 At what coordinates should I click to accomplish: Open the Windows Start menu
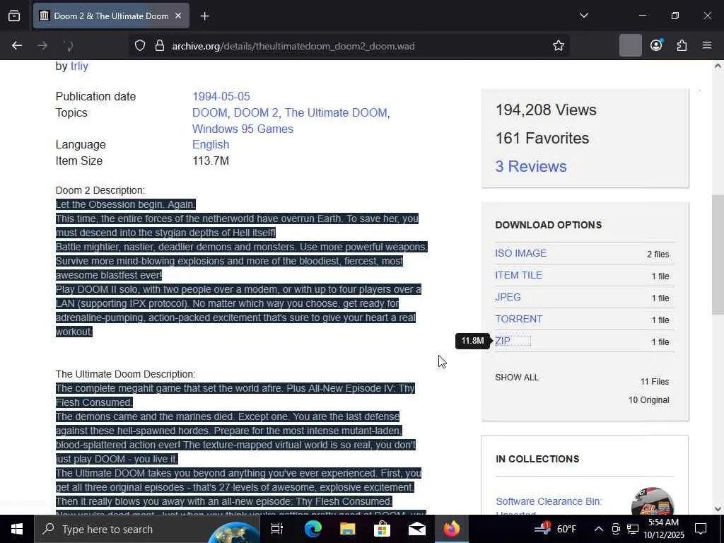click(x=17, y=529)
